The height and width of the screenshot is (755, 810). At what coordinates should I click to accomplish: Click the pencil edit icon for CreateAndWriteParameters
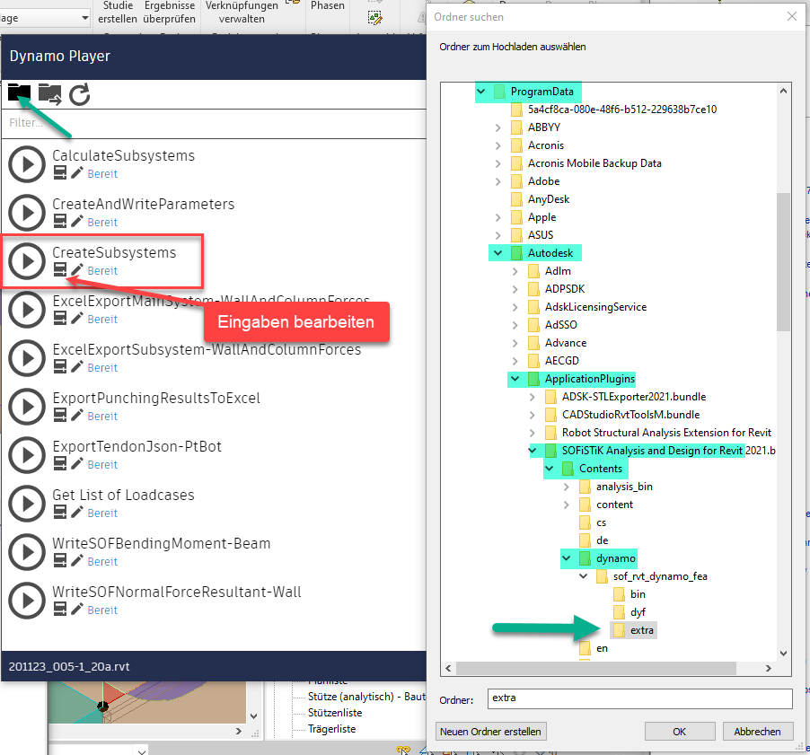tap(77, 222)
